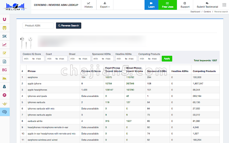Click Cerebro IQ Score value 1,428
This screenshot has height=143, width=229.
(84, 90)
